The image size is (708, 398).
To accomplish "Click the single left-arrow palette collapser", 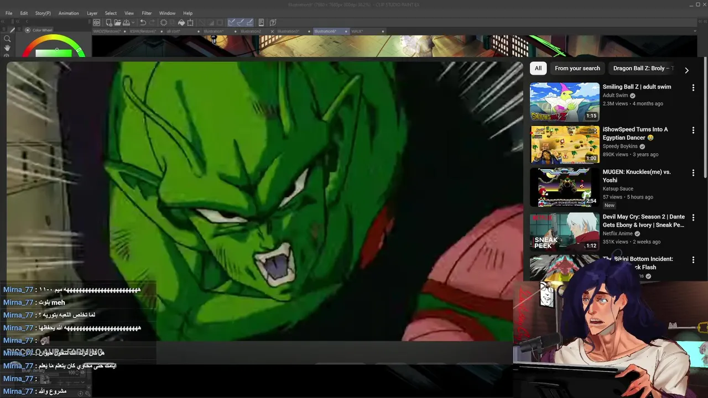I will [27, 22].
